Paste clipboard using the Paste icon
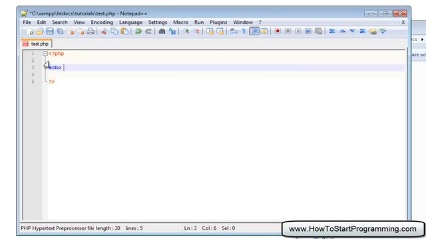The width and height of the screenshot is (426, 239). [x=124, y=31]
